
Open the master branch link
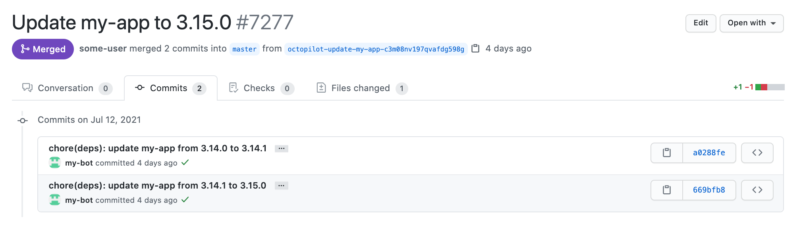click(244, 49)
